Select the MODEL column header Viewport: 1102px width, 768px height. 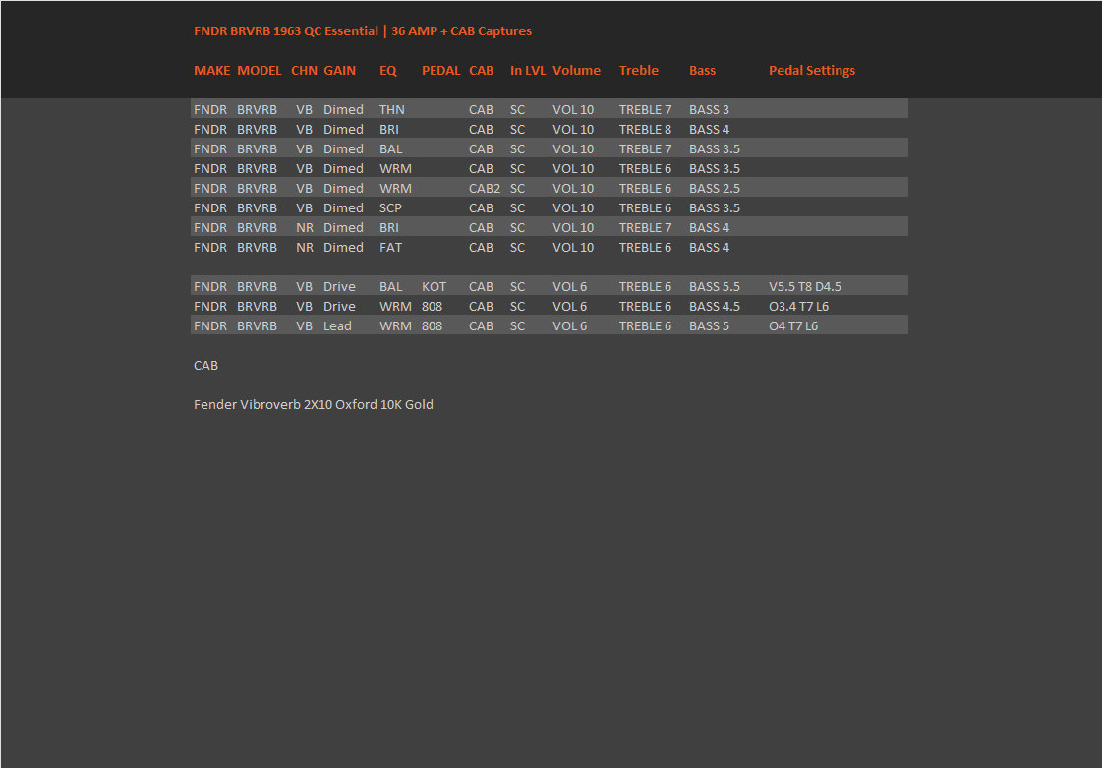pos(260,71)
